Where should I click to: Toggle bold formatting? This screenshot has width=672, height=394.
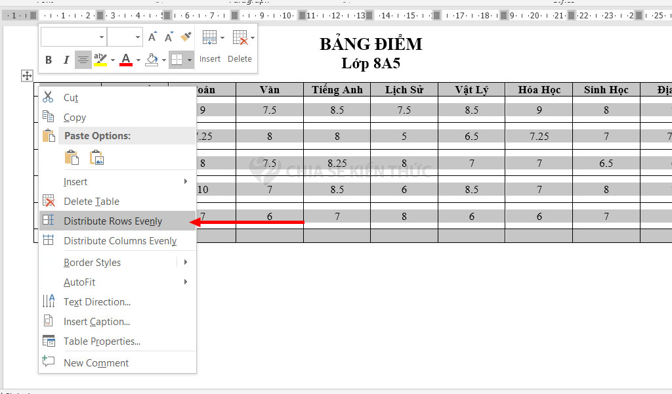click(x=48, y=60)
